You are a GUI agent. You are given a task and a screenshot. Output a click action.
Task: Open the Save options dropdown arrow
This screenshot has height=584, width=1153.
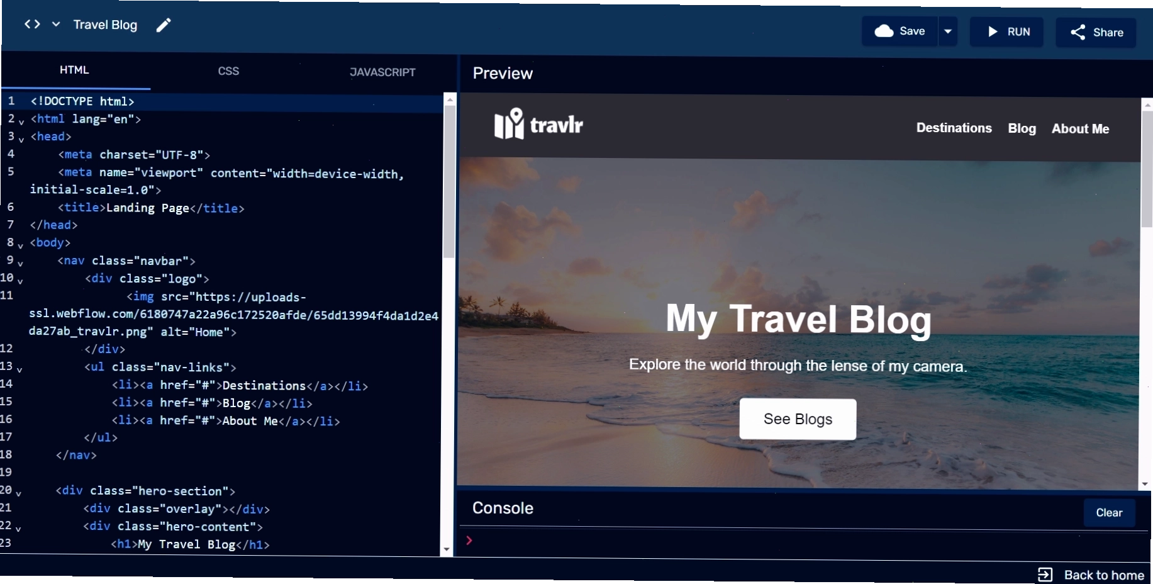[948, 31]
